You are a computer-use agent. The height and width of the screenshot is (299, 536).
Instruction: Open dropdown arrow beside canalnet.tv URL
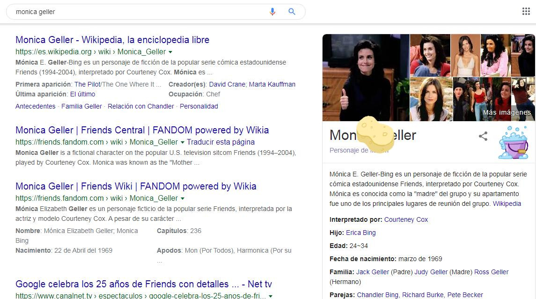pos(271,296)
